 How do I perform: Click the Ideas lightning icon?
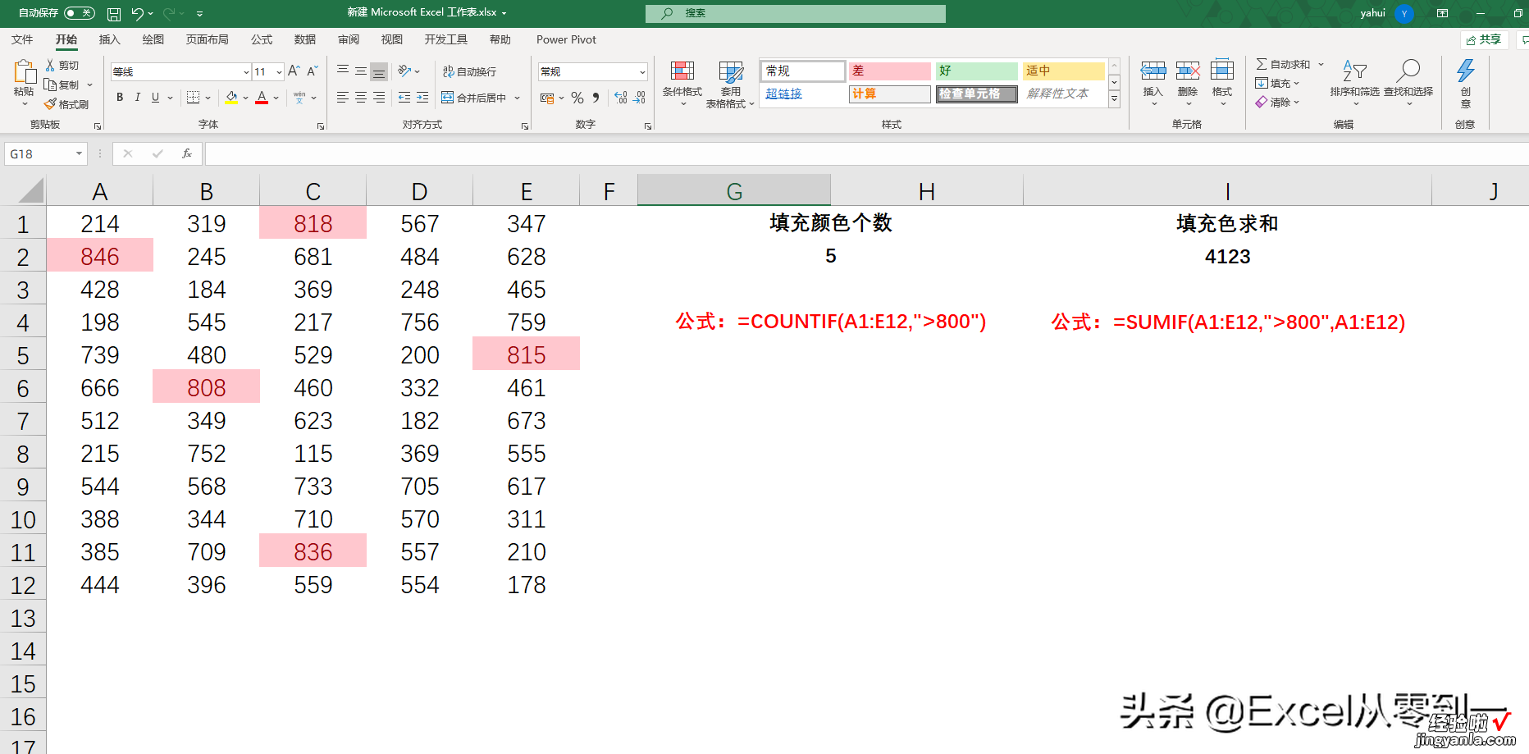tap(1466, 71)
